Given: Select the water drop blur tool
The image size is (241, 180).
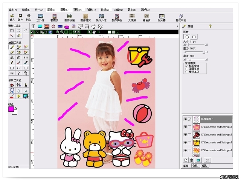Looking at the screenshot, I should click(x=18, y=91).
